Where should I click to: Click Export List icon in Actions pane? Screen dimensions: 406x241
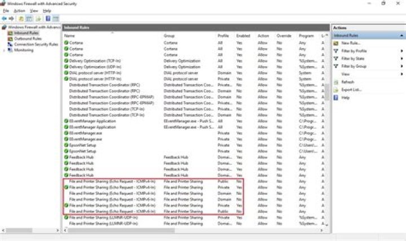click(336, 90)
